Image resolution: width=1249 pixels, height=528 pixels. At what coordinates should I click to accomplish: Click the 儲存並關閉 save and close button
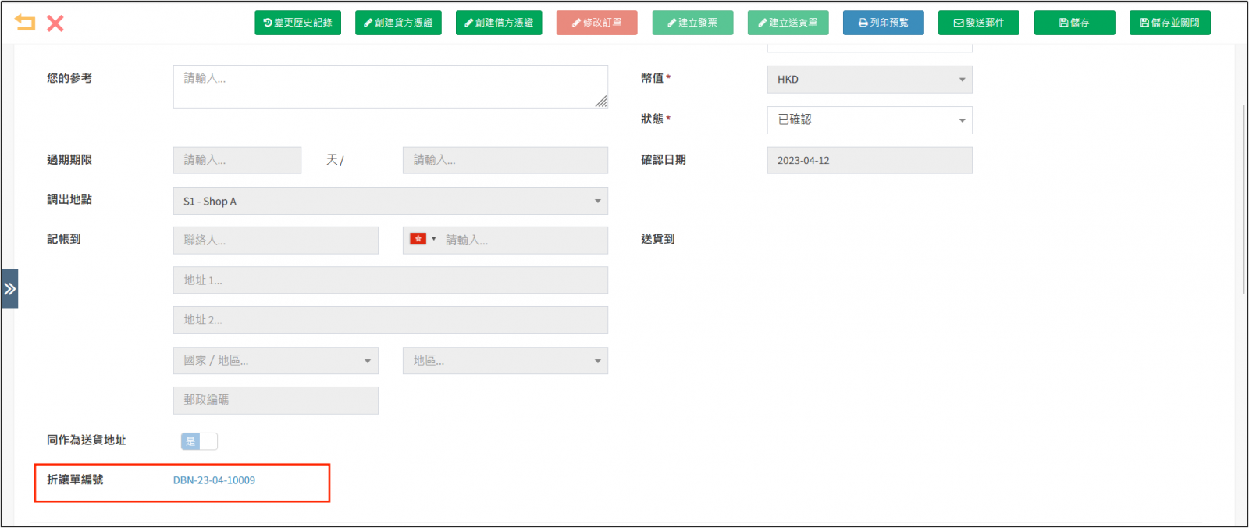(x=1170, y=23)
